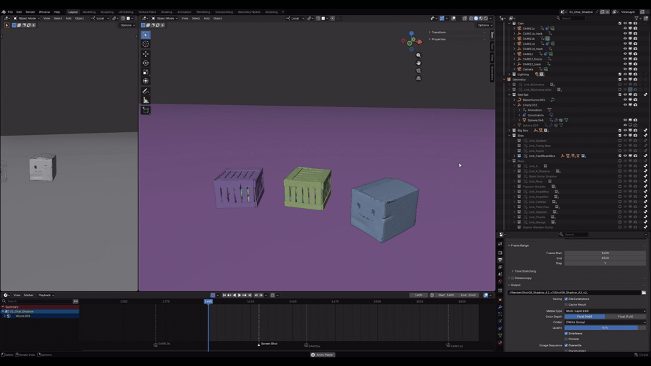Jump to timeline end frame button
This screenshot has height=366, width=651.
(250, 295)
